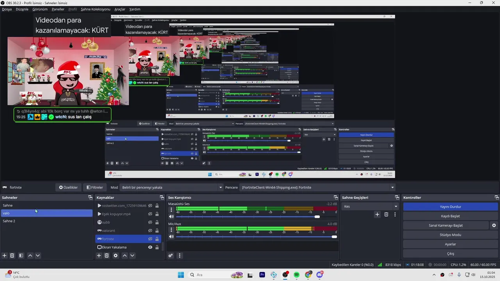Open the Paneller menu
The width and height of the screenshot is (500, 281).
click(58, 9)
